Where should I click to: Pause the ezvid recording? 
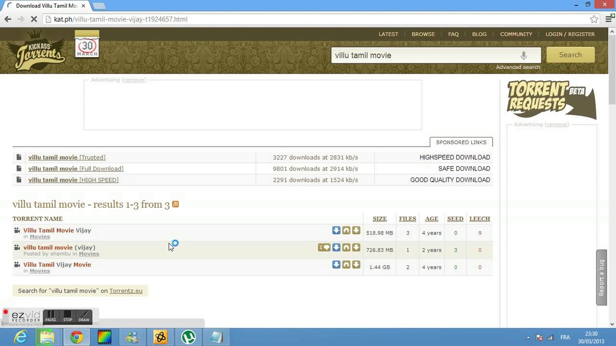coord(51,316)
